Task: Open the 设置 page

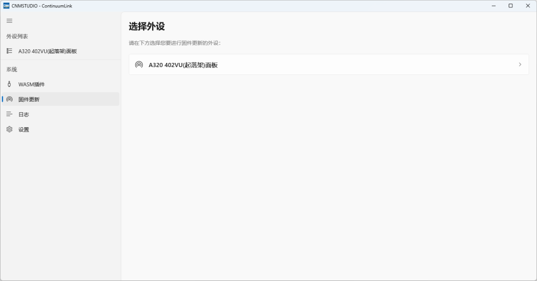Action: 61,129
